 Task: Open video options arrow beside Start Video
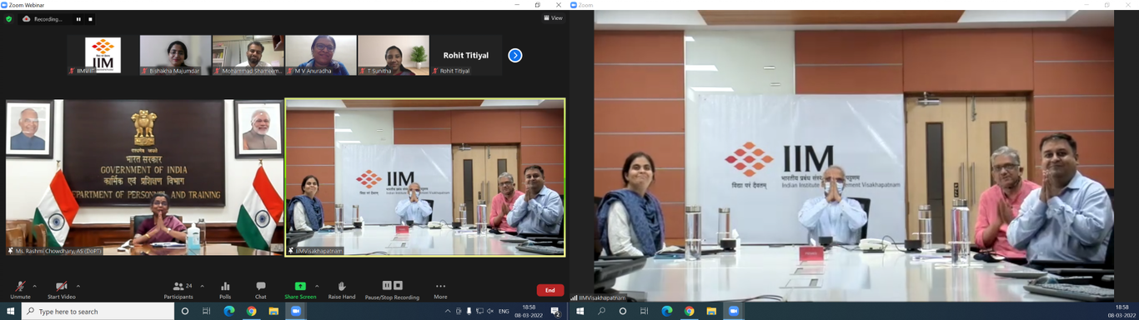pos(79,286)
